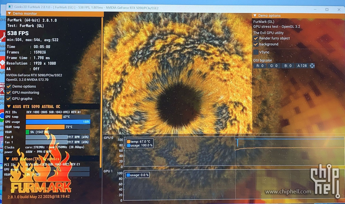Viewport: 345px width, 204px height.
Task: Click the OpenGL 3.2.0 NVIDIA 572.70 line
Action: (x=27, y=80)
